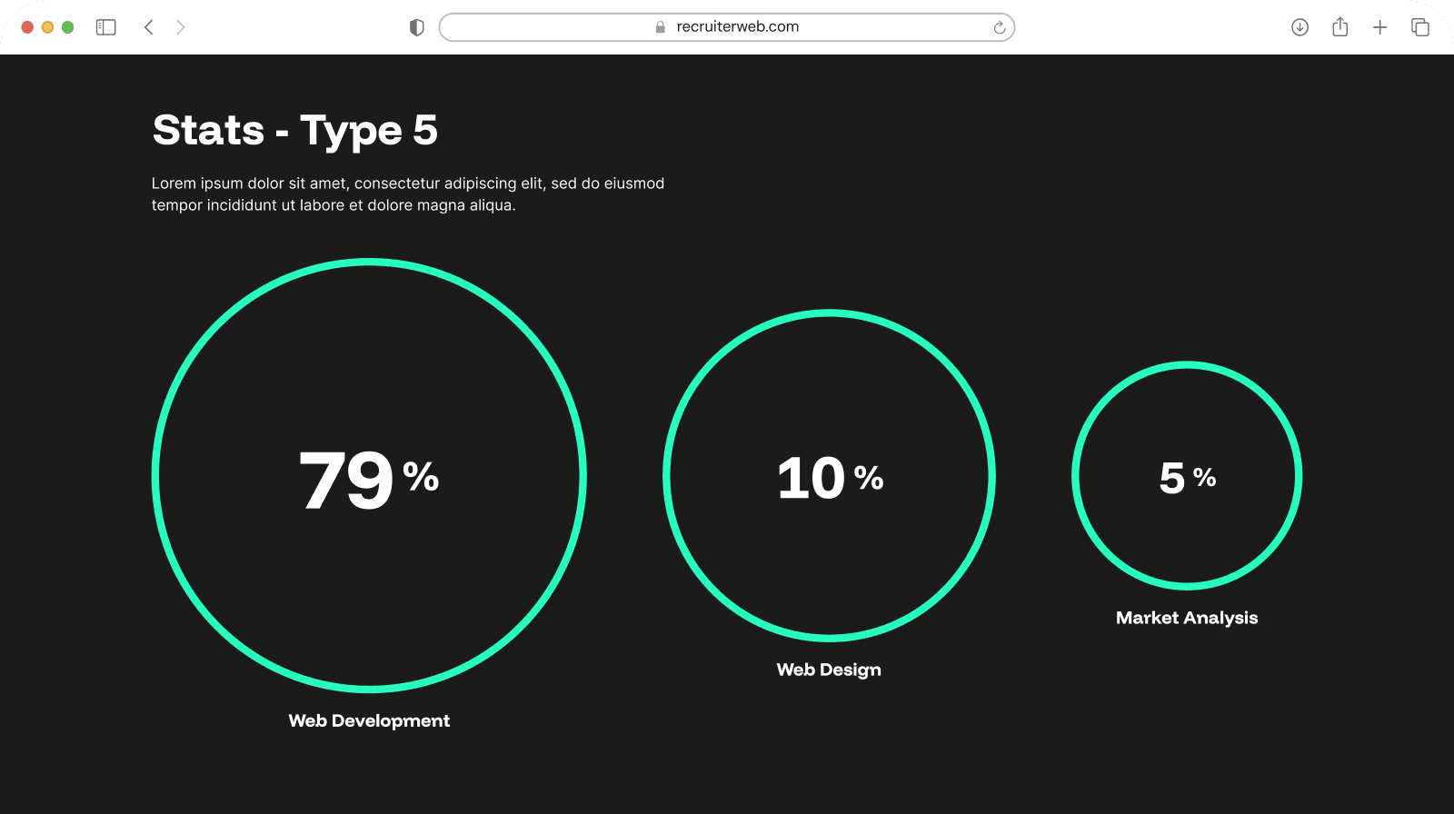The width and height of the screenshot is (1454, 814).
Task: Open the privacy report shield
Action: [417, 27]
